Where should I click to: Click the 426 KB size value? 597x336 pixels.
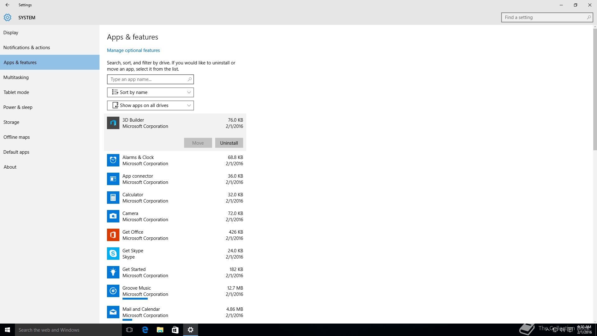(x=236, y=232)
